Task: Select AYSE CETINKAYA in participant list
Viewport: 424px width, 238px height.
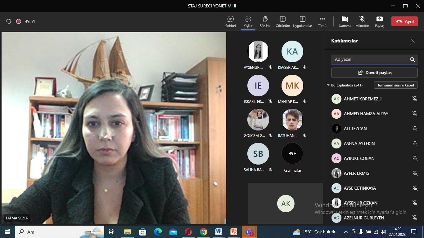Action: pyautogui.click(x=374, y=188)
